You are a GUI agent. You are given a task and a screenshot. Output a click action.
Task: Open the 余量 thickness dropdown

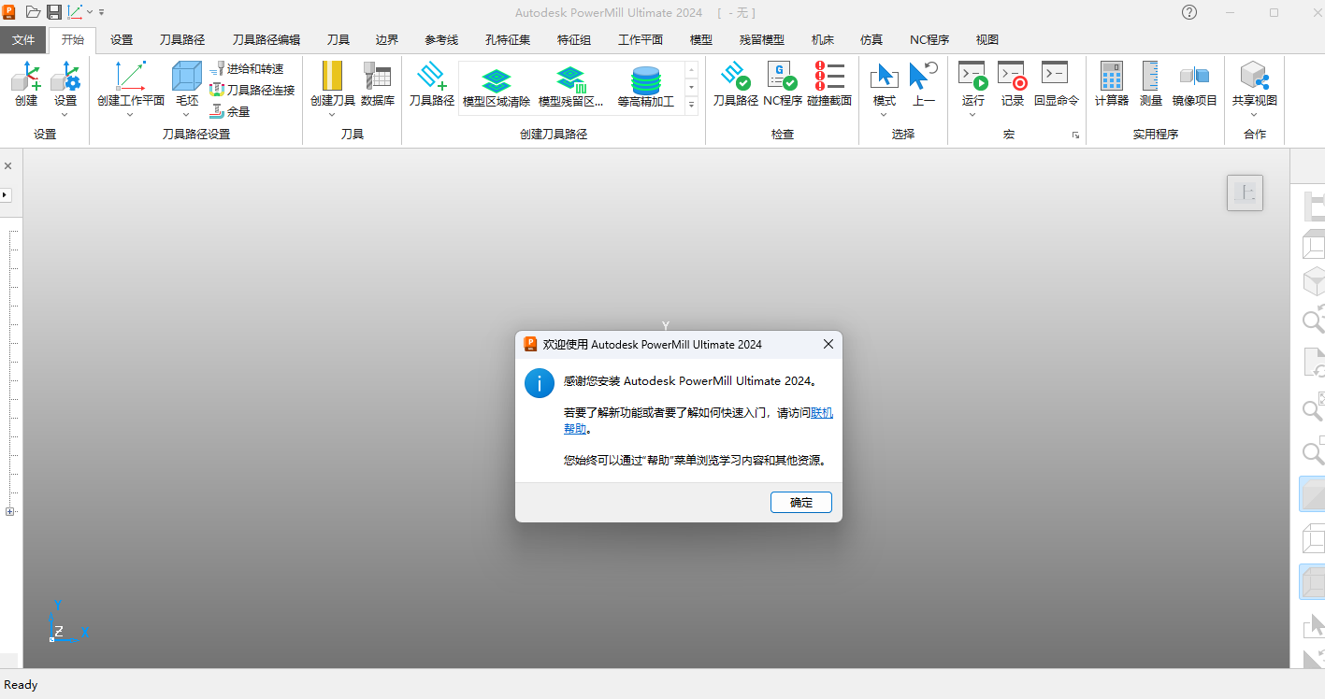230,110
